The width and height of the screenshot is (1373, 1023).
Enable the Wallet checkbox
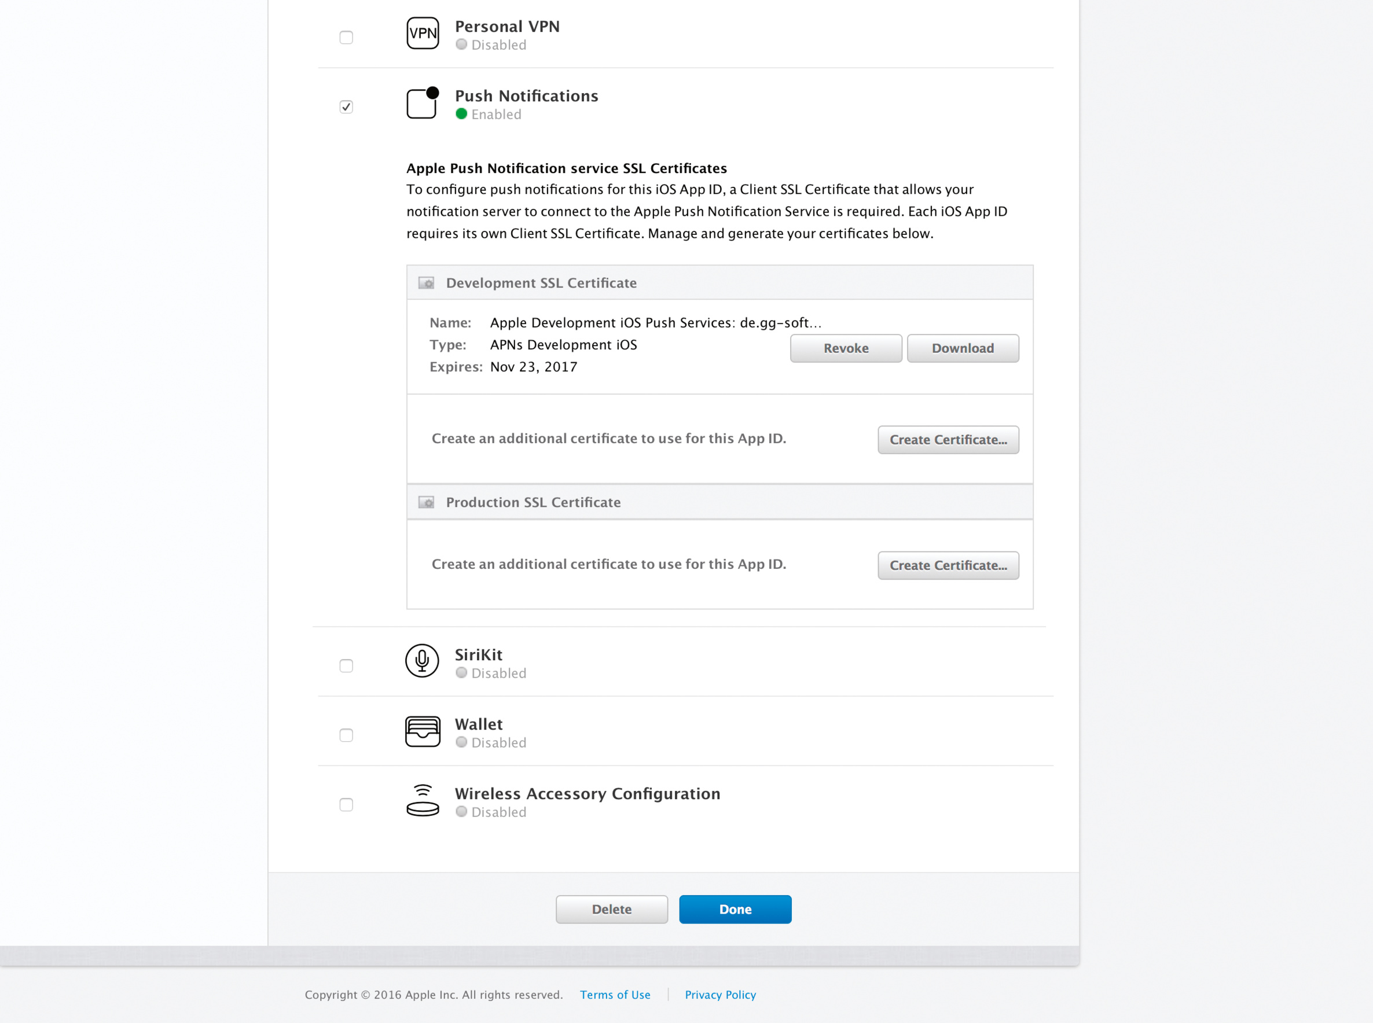(x=346, y=735)
